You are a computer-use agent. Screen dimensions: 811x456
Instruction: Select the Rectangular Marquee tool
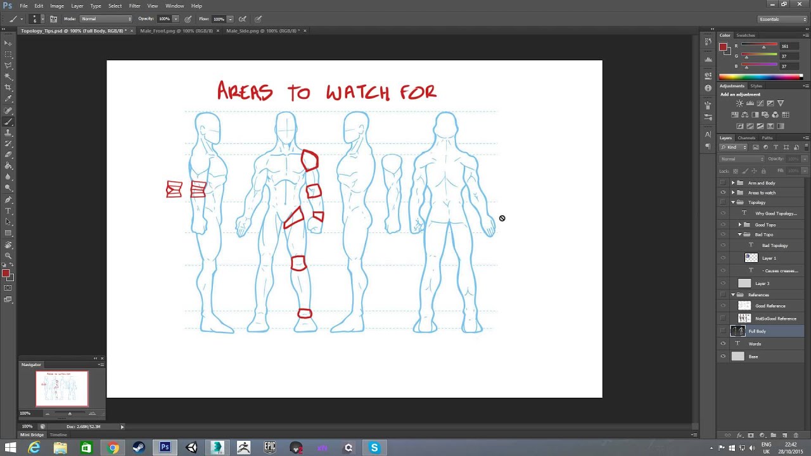click(8, 54)
